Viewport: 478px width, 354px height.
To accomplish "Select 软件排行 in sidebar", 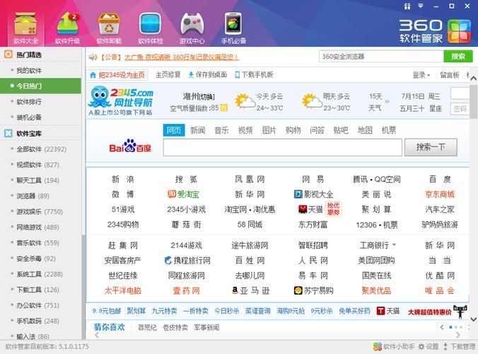I will pyautogui.click(x=40, y=102).
